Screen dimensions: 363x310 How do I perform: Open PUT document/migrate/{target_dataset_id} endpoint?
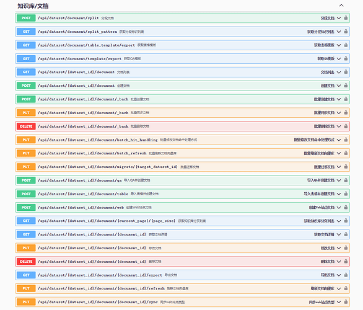pyautogui.click(x=182, y=167)
